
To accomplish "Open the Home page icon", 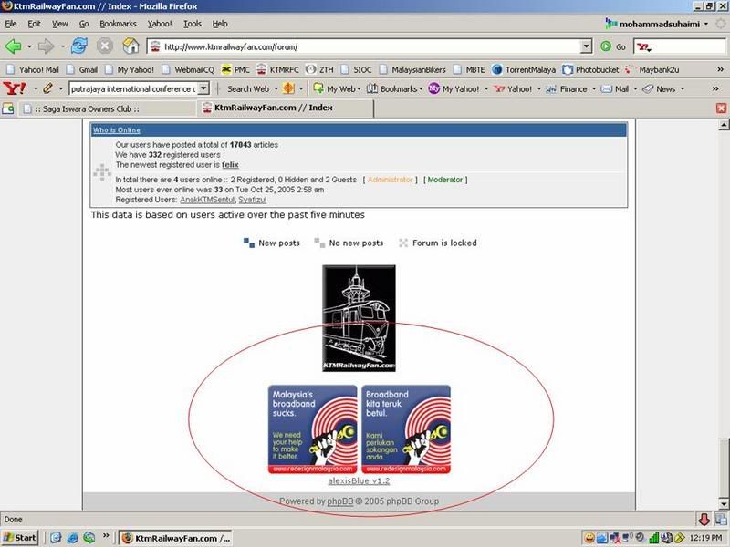I will (130, 46).
